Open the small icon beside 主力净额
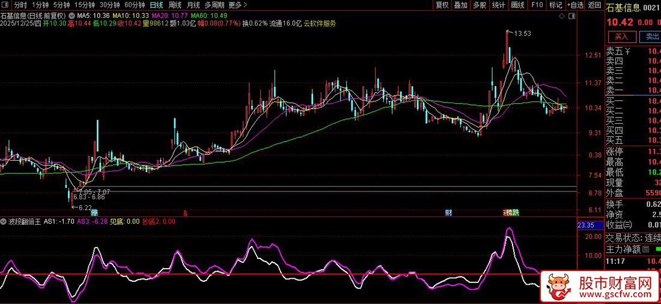Screen dimensions: 661x304 [x=646, y=249]
